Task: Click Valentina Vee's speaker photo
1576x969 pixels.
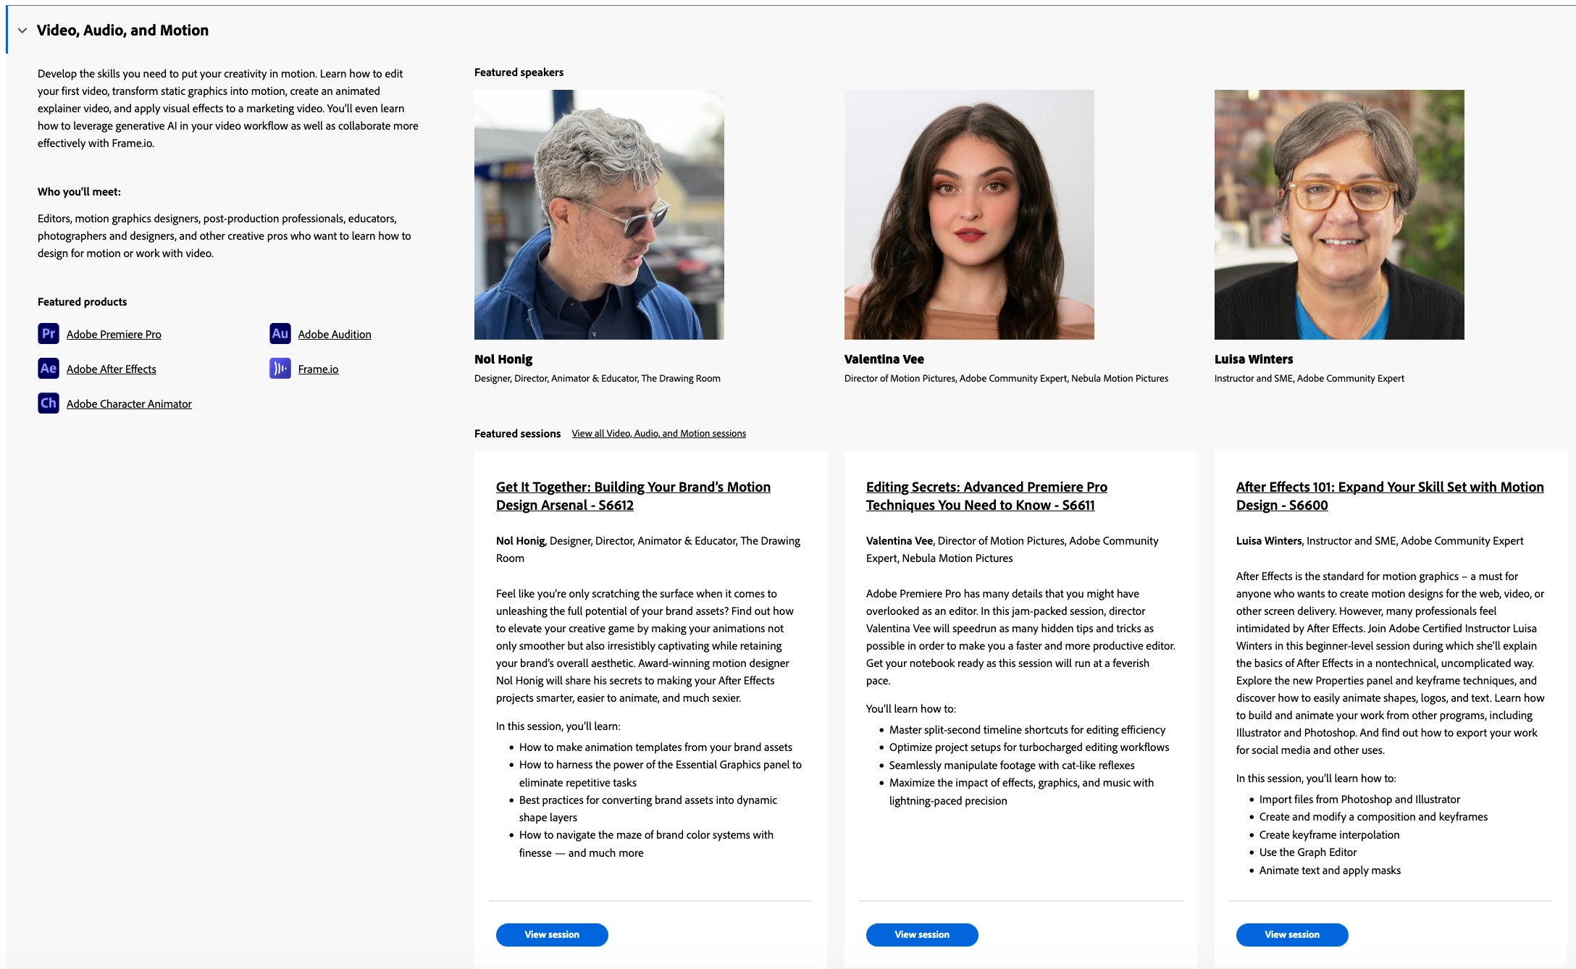Action: pyautogui.click(x=968, y=214)
